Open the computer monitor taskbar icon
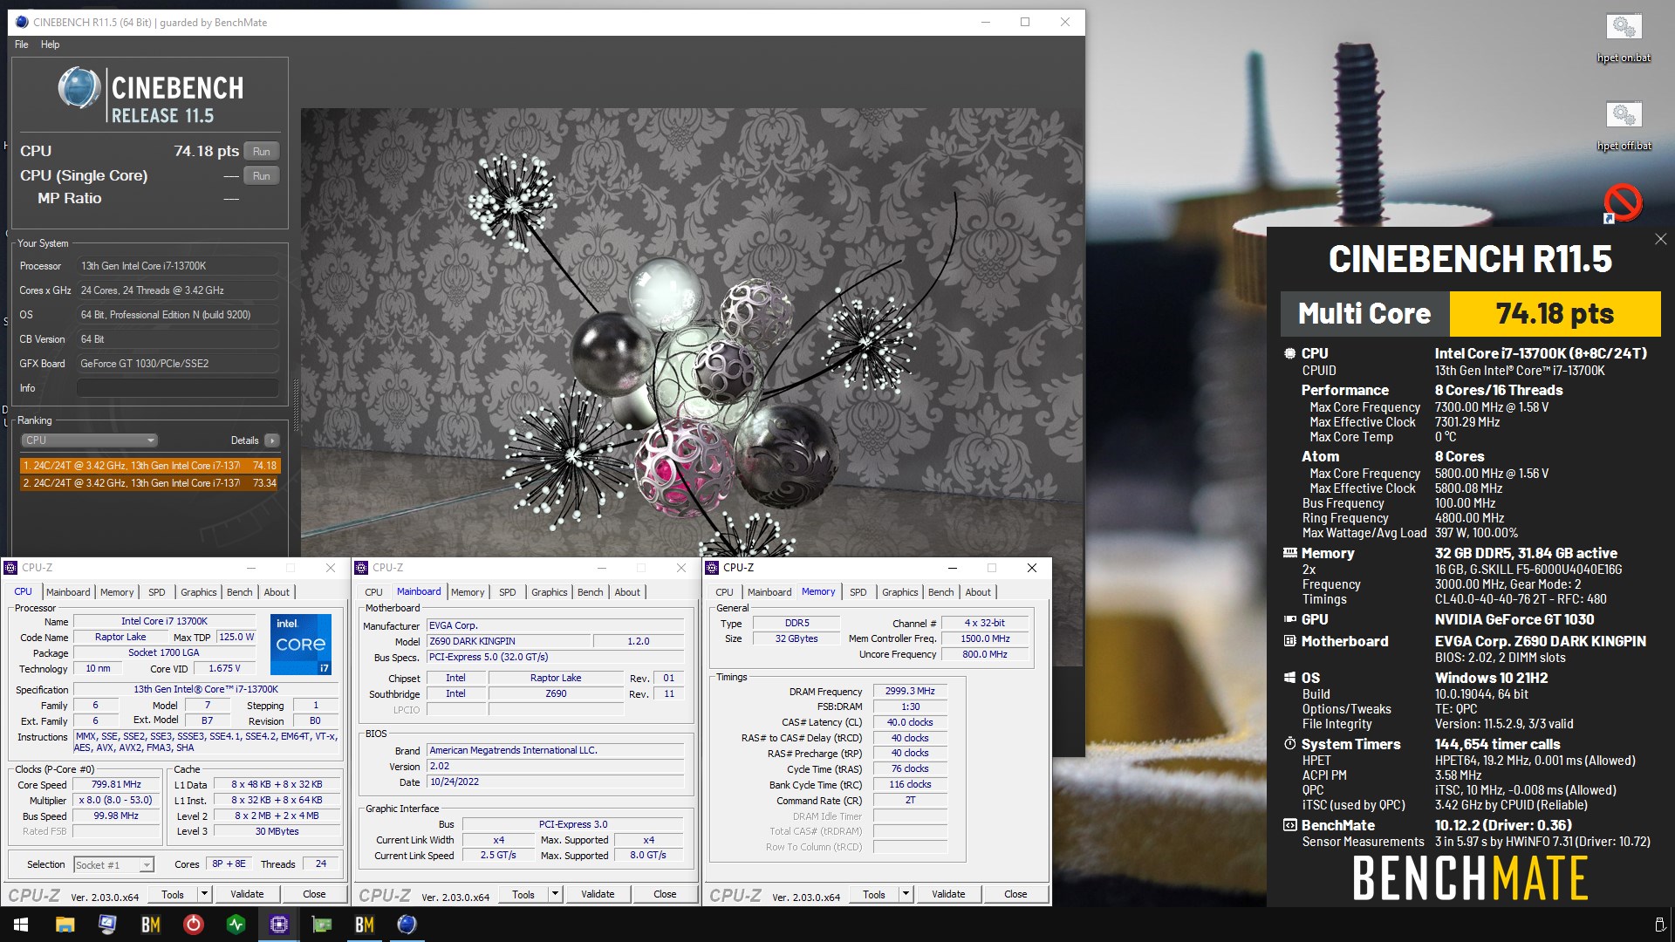The image size is (1675, 942). click(107, 925)
